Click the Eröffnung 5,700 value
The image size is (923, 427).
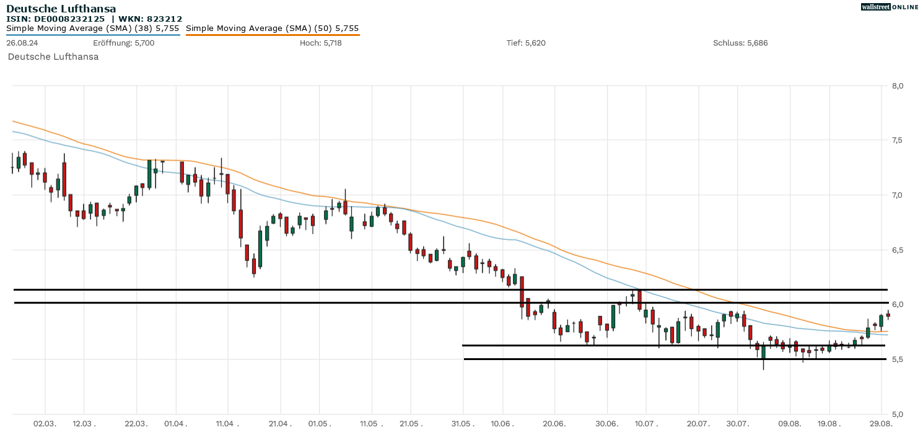click(x=123, y=43)
